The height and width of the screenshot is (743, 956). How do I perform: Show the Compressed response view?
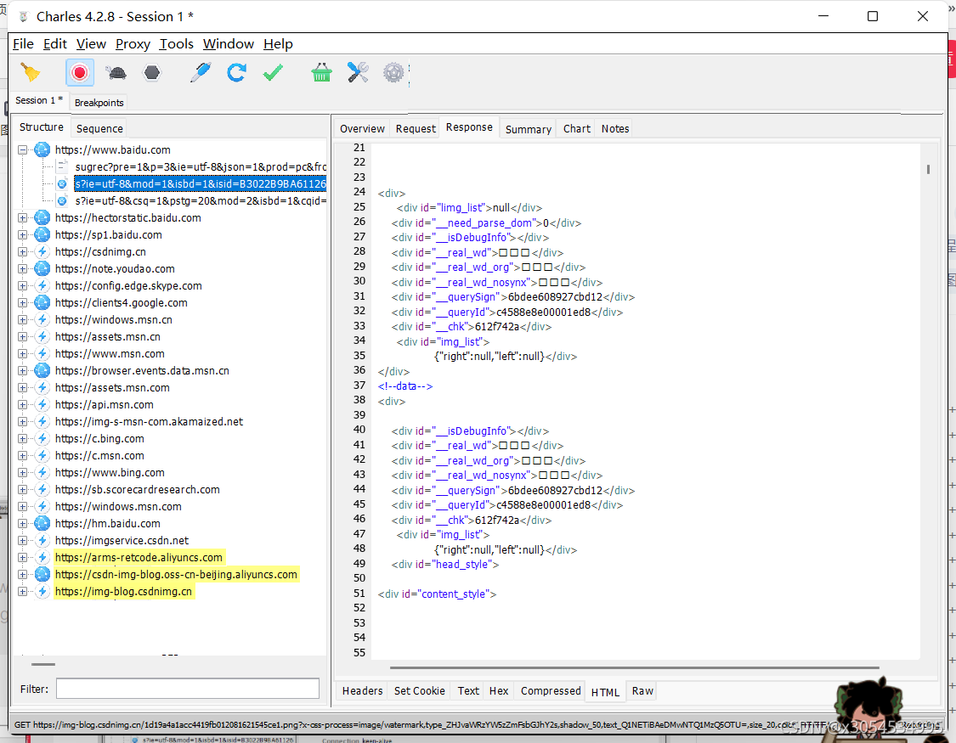pyautogui.click(x=551, y=690)
